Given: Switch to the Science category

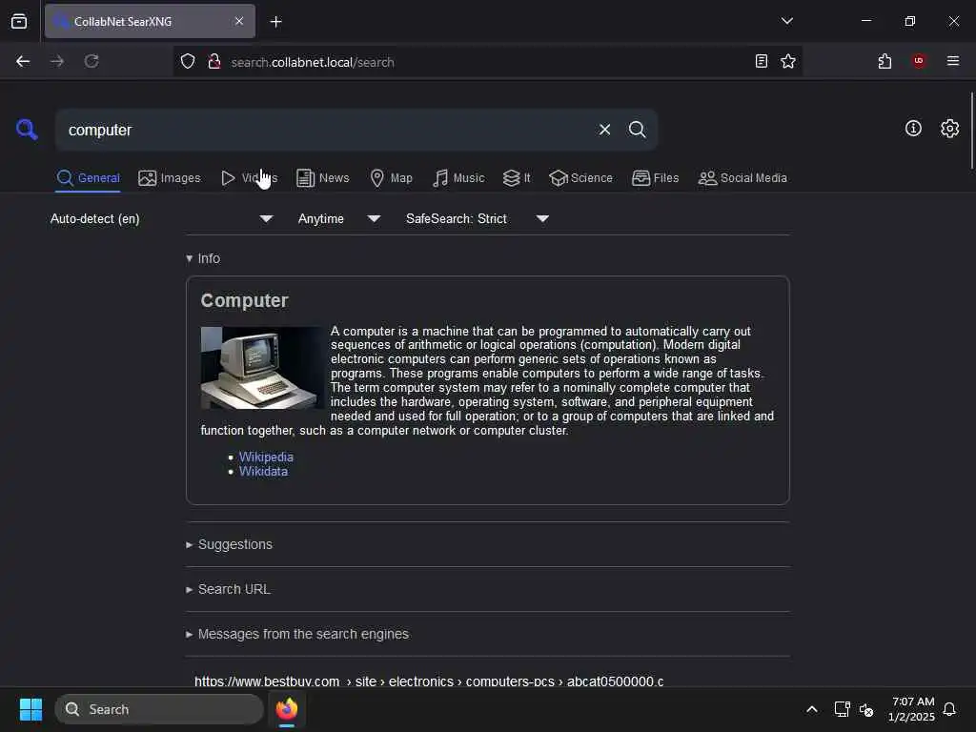Looking at the screenshot, I should click(x=580, y=178).
